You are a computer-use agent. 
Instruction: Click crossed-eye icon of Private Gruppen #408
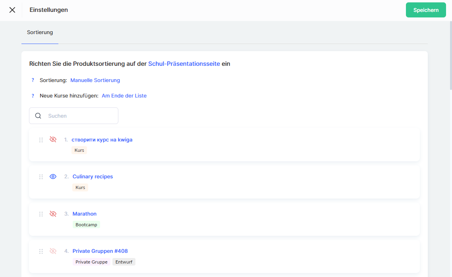[x=53, y=251]
